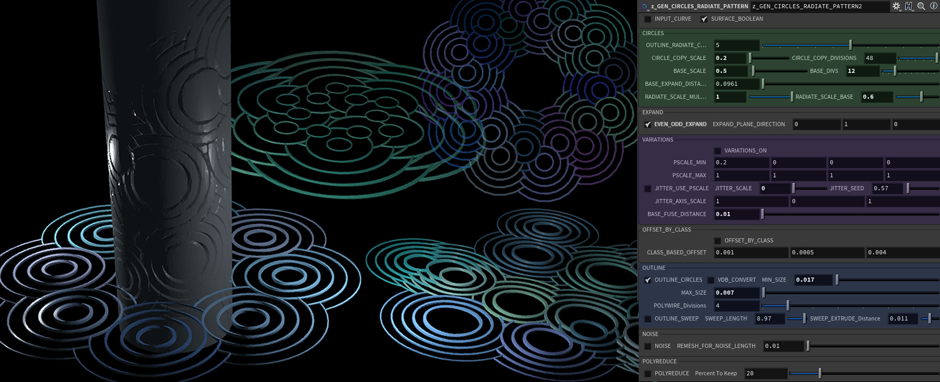Click CLASS_BASED_OFFSET field 0.0005
Viewport: 940px width, 382px height.
click(x=827, y=252)
